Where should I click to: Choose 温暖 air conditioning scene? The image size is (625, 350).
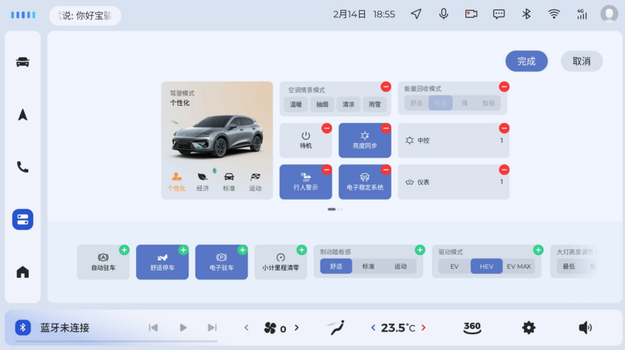[296, 104]
